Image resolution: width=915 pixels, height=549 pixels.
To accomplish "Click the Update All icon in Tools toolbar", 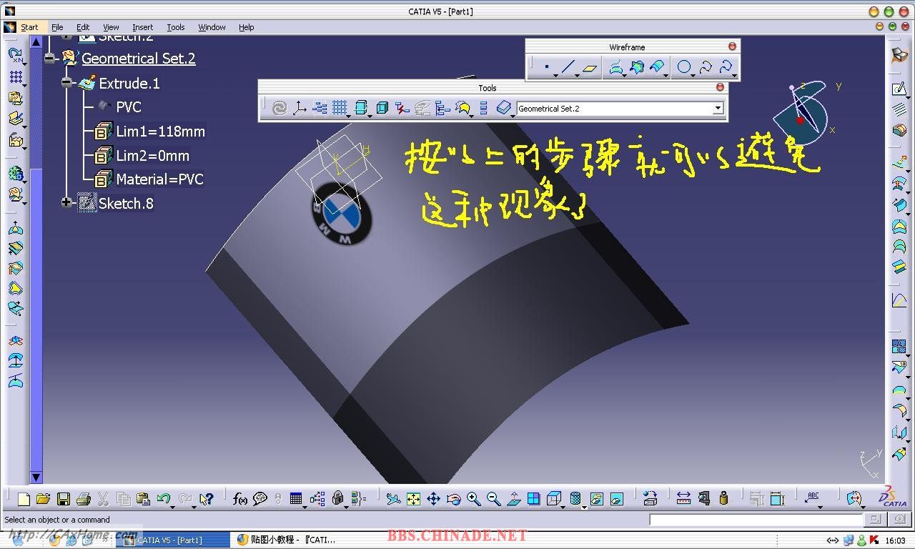I will [280, 108].
